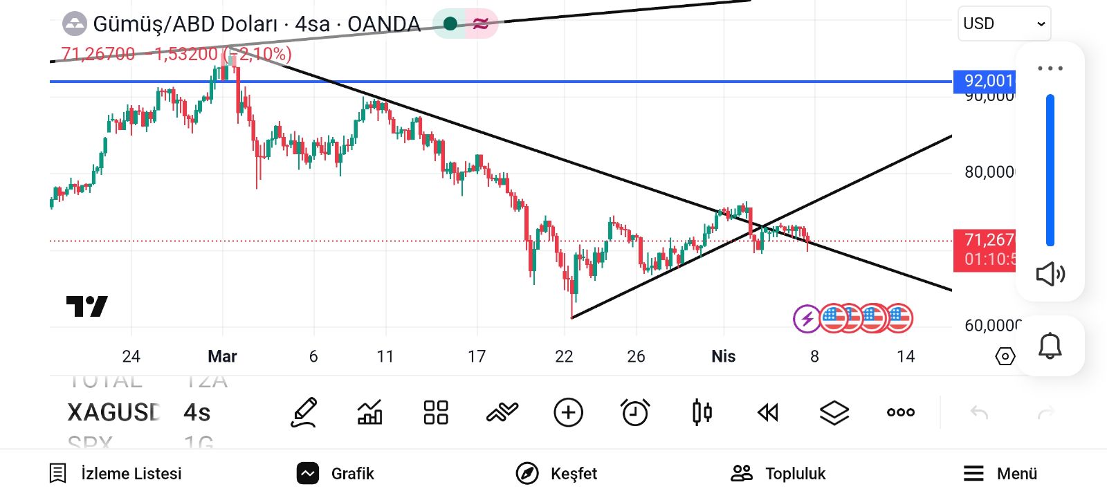Toggle the notification bell

pyautogui.click(x=1050, y=345)
